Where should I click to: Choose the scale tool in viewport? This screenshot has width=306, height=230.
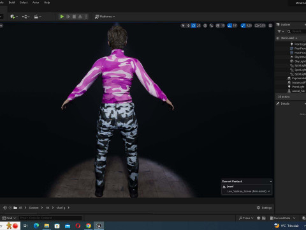(199, 26)
